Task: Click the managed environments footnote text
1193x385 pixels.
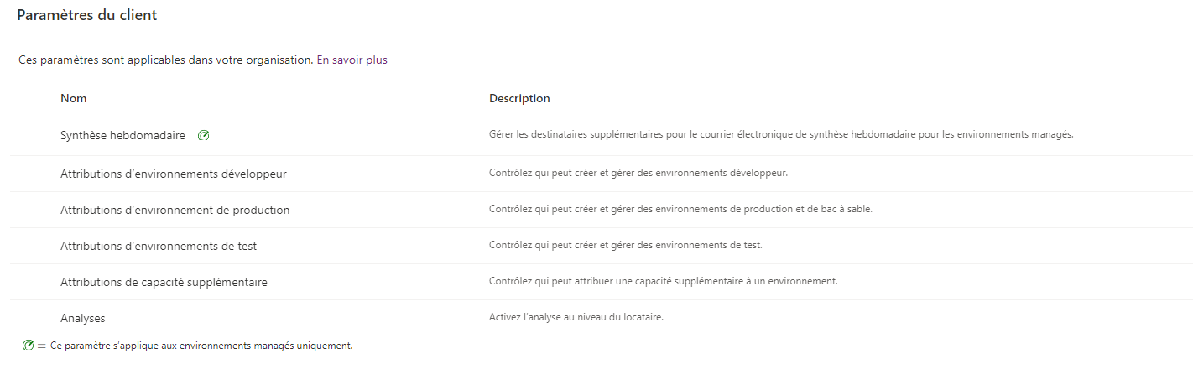Action: click(201, 346)
